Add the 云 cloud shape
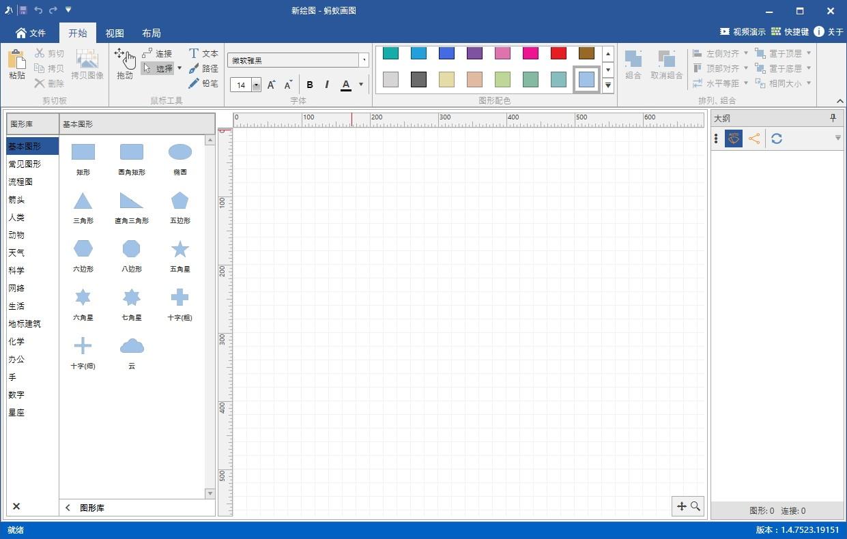The image size is (847, 539). click(132, 353)
